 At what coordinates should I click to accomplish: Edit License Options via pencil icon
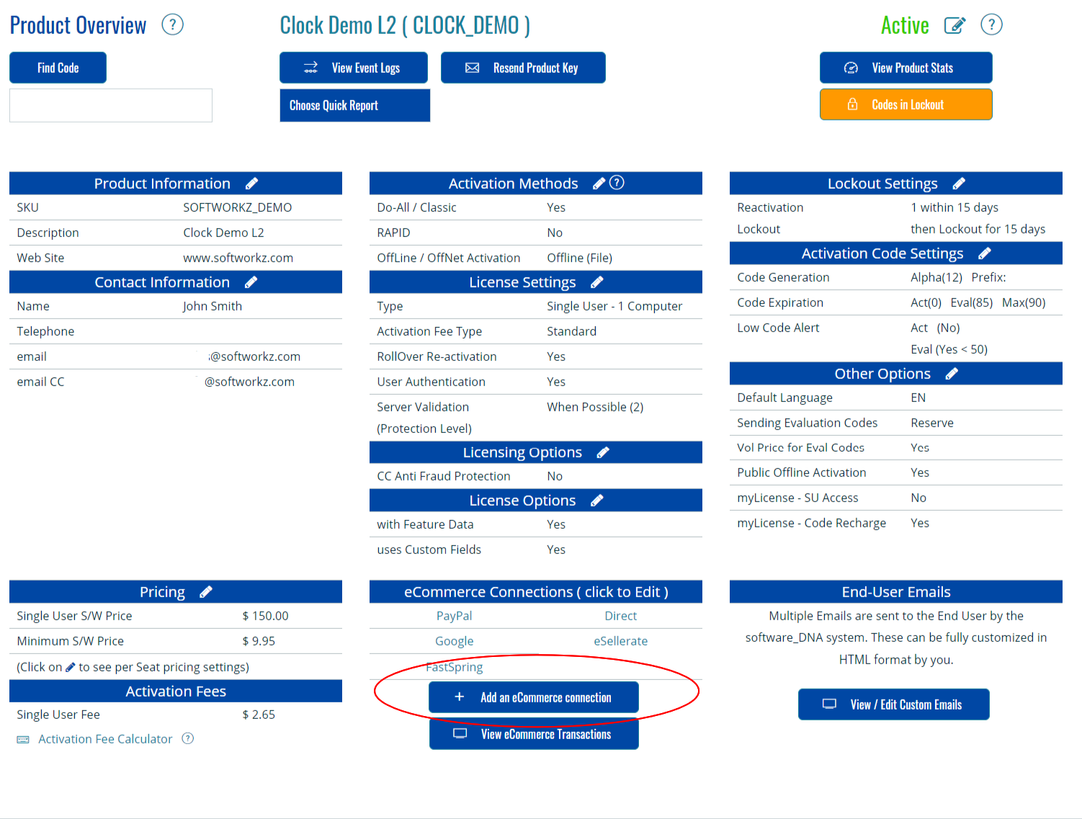tap(596, 501)
